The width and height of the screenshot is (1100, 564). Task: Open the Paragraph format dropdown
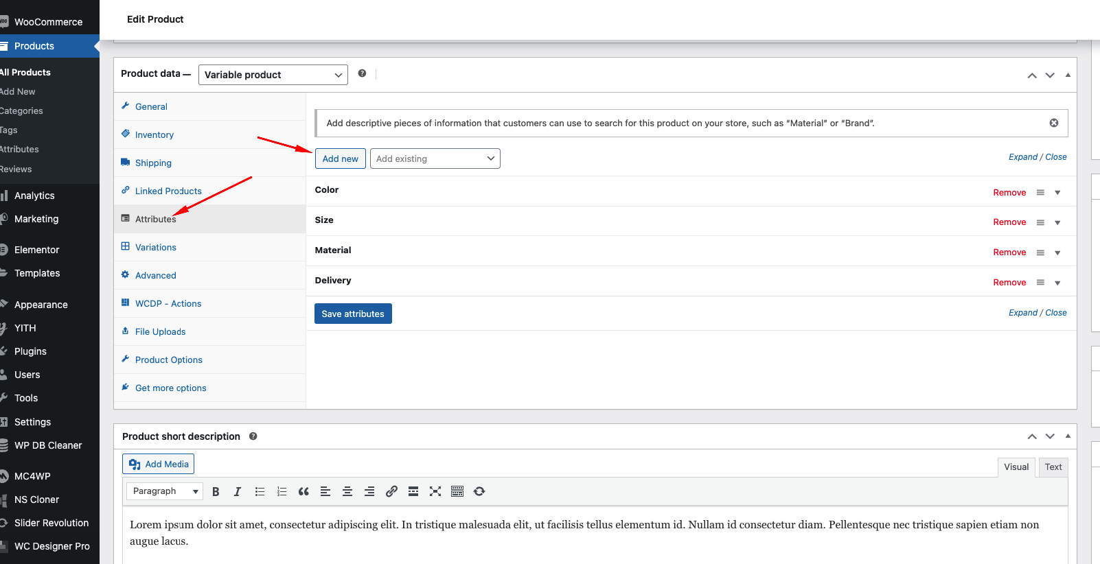pos(165,491)
